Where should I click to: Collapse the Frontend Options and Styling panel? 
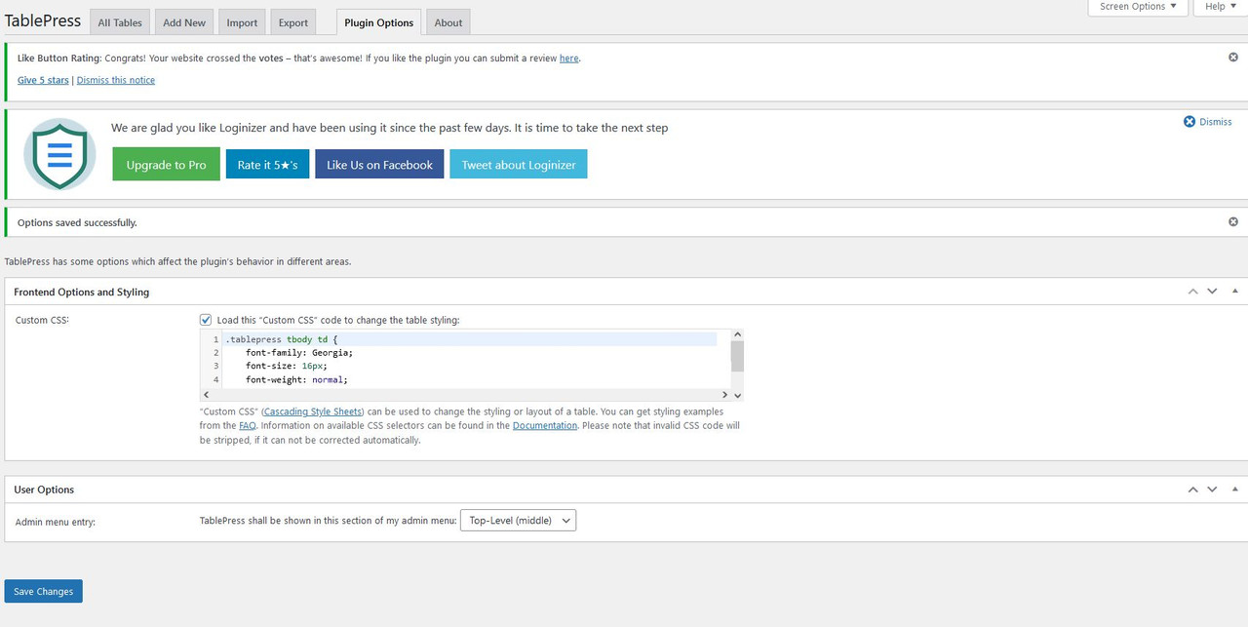(1235, 292)
